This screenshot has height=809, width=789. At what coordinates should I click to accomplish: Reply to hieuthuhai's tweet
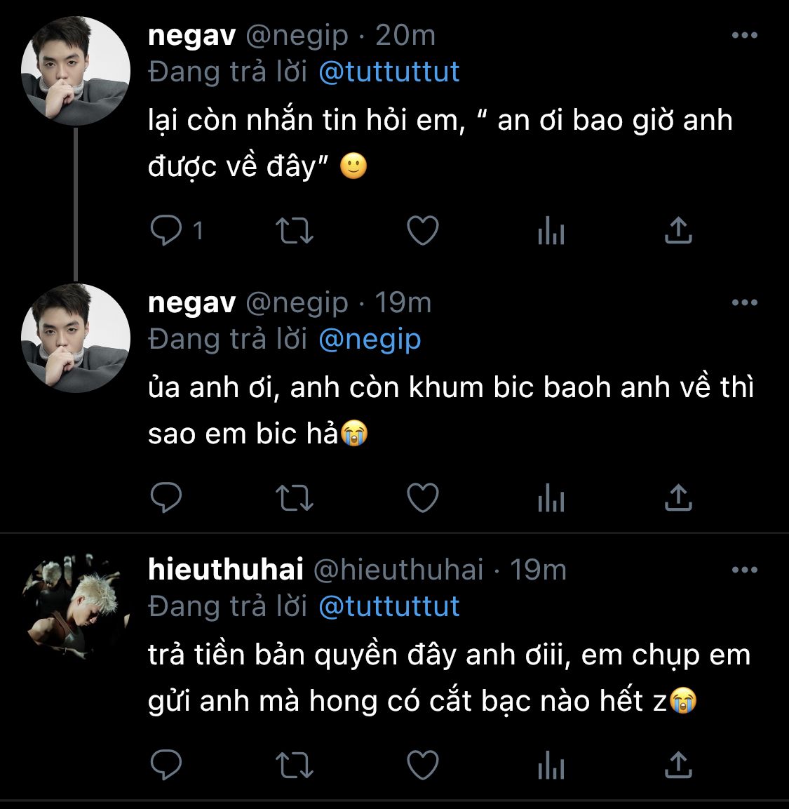(166, 765)
